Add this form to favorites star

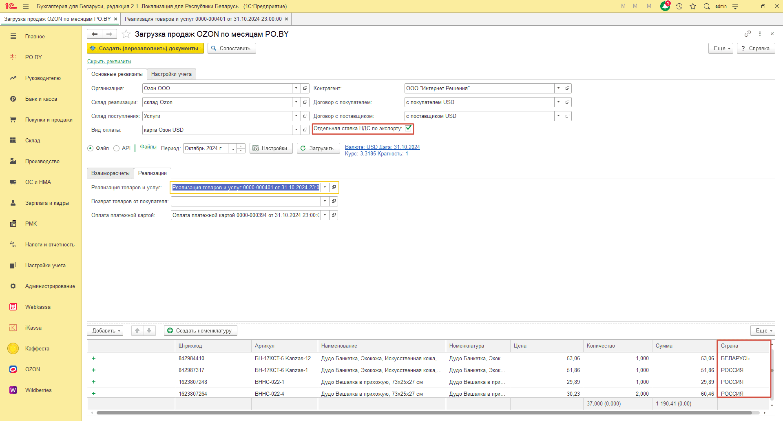pyautogui.click(x=126, y=34)
